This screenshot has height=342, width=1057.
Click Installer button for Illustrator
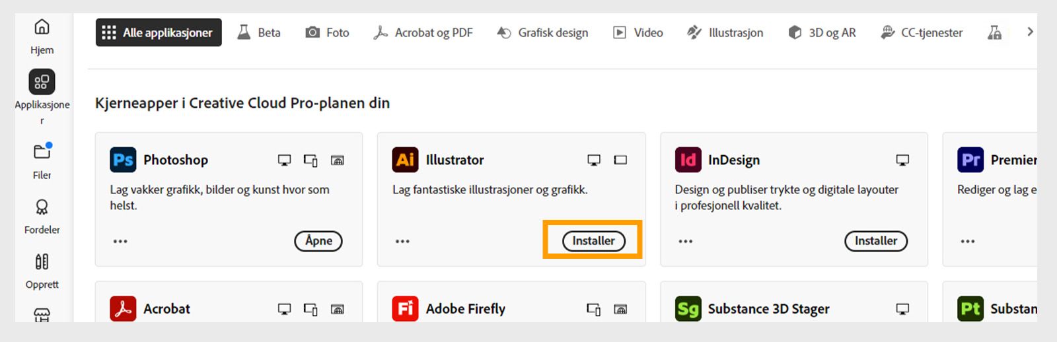click(x=593, y=241)
